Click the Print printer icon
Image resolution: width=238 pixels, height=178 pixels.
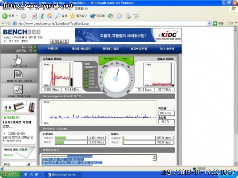pos(128,16)
